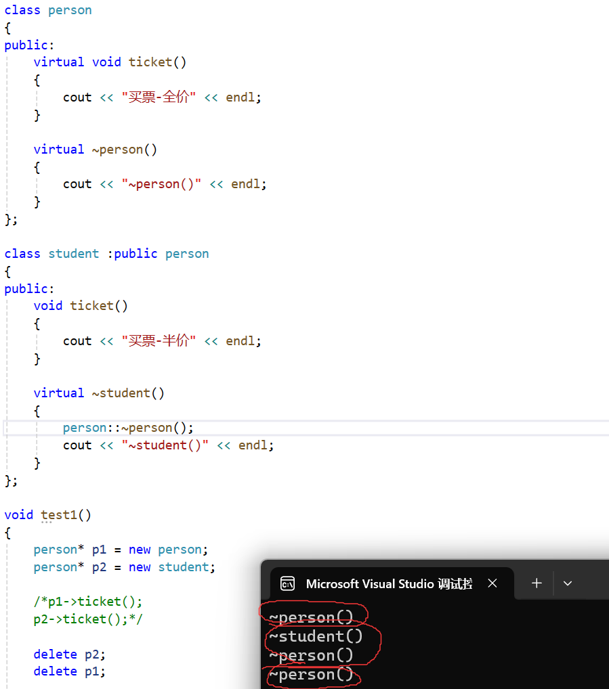Click 'void ticket()' inside student class
Image resolution: width=609 pixels, height=689 pixels.
[81, 305]
